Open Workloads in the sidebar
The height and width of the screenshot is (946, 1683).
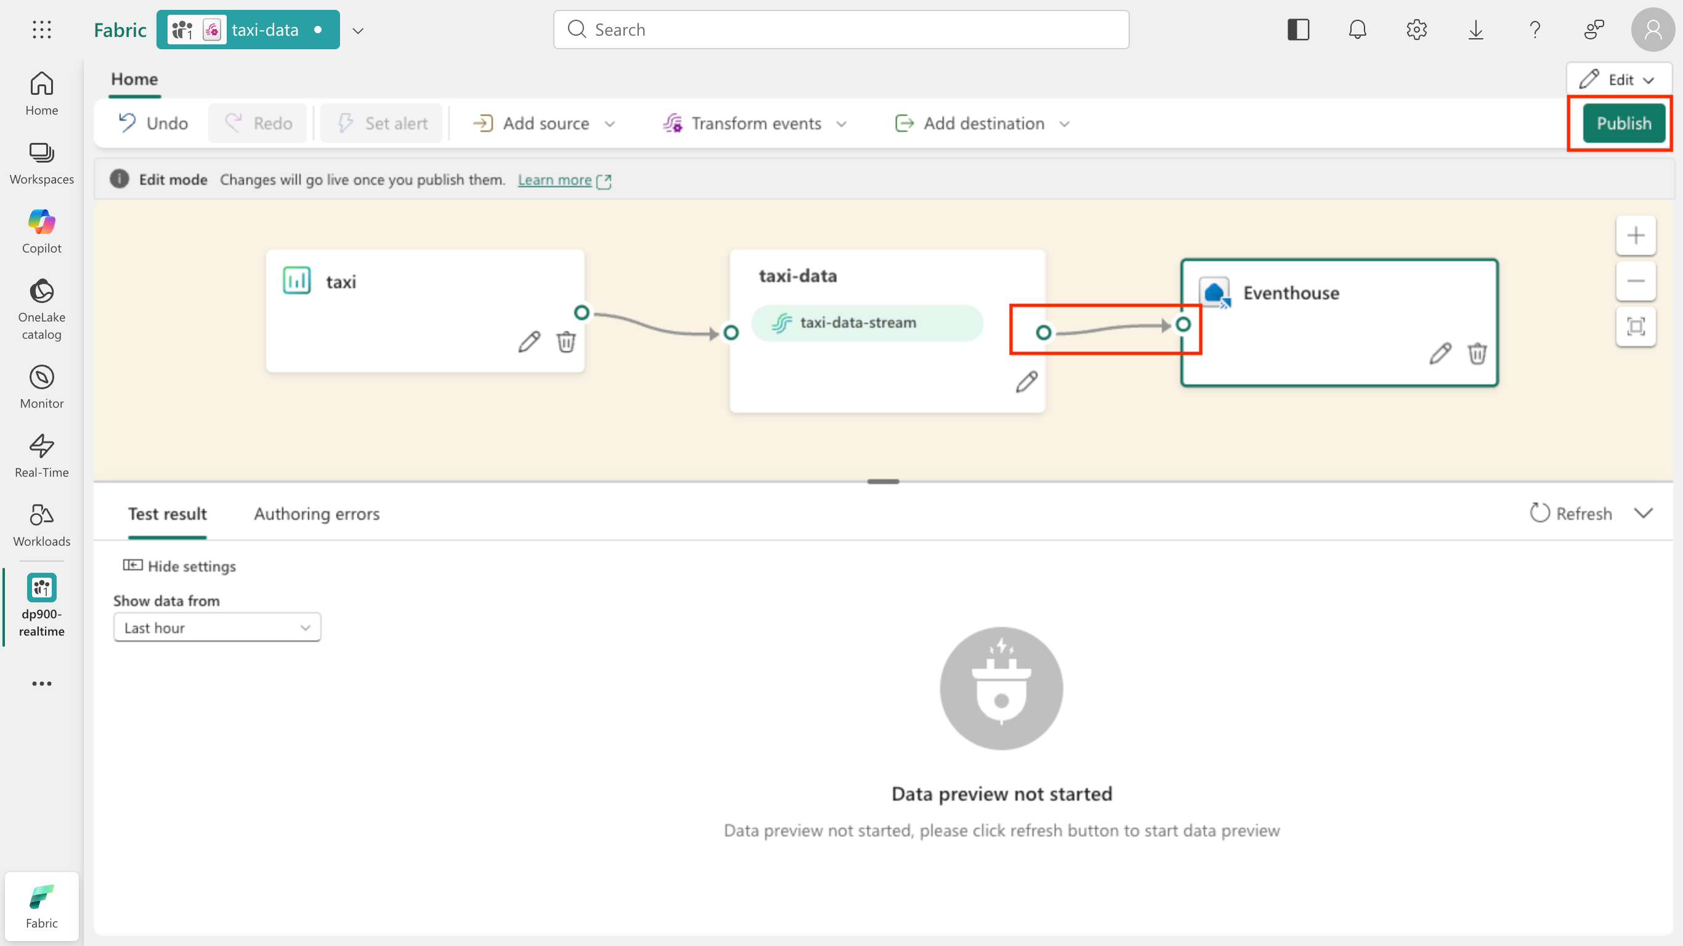pyautogui.click(x=42, y=525)
